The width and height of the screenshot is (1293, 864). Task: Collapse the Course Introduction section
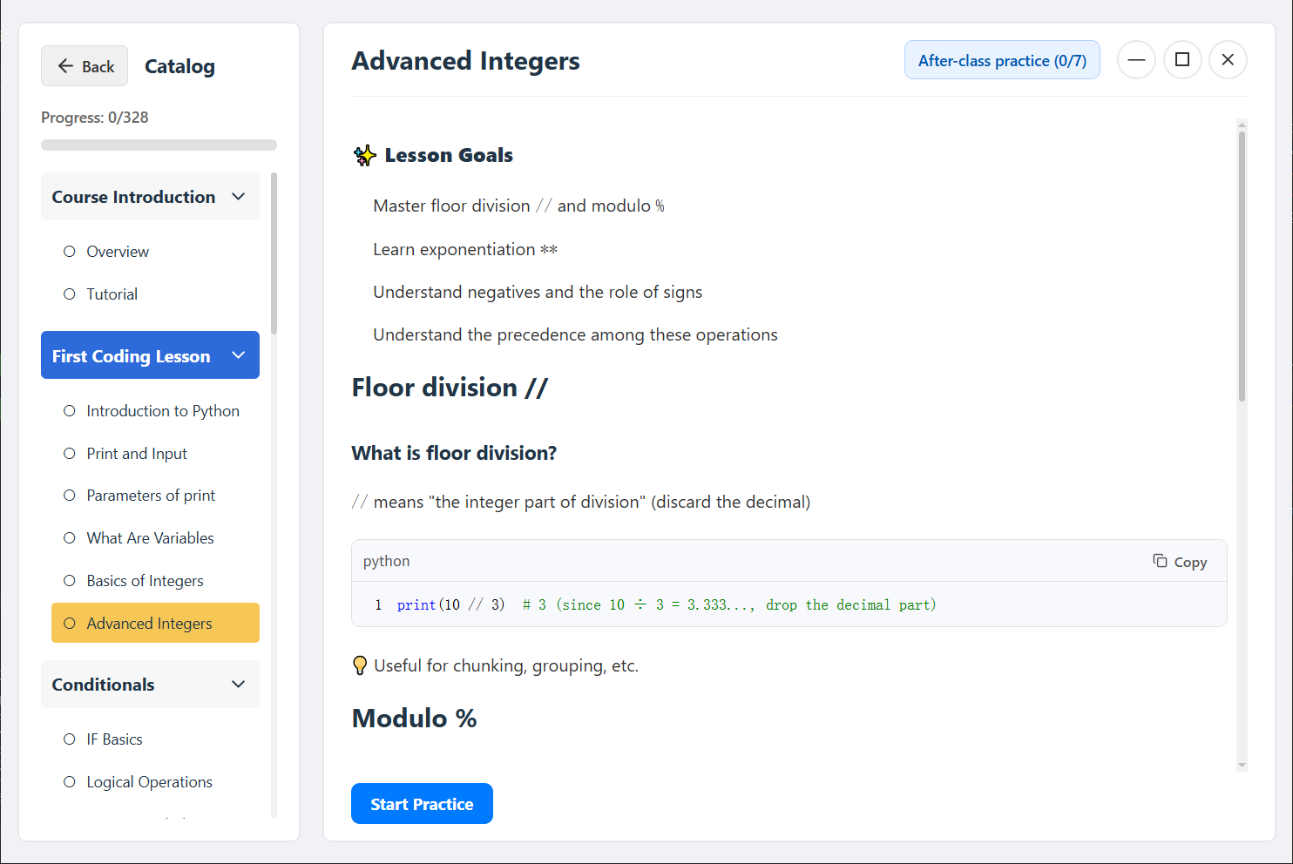238,197
